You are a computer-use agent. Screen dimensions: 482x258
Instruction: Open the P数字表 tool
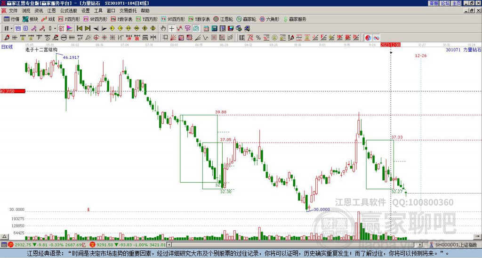click(122, 19)
